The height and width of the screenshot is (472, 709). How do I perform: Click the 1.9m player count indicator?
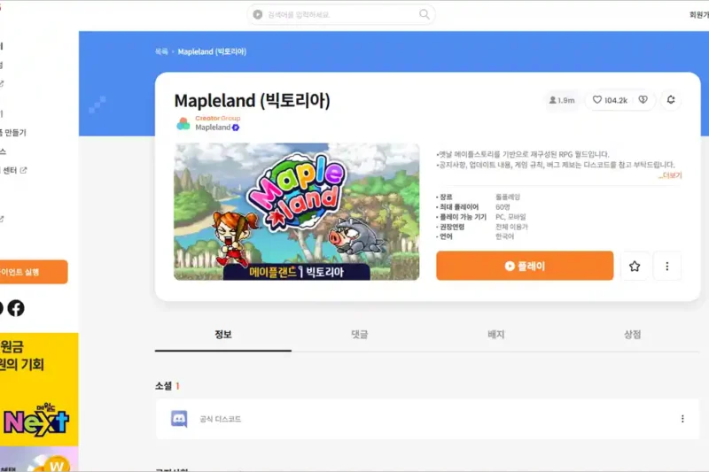pyautogui.click(x=562, y=100)
